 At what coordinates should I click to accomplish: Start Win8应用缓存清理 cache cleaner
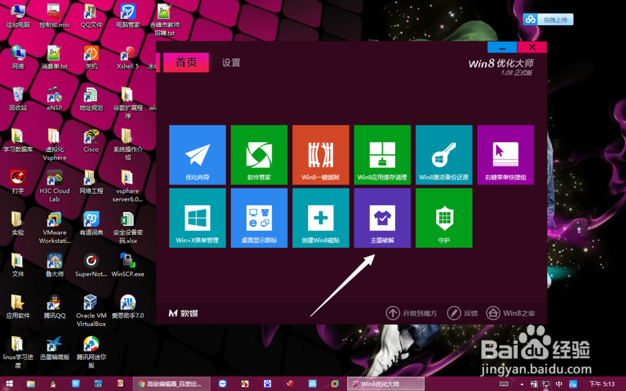coord(382,155)
